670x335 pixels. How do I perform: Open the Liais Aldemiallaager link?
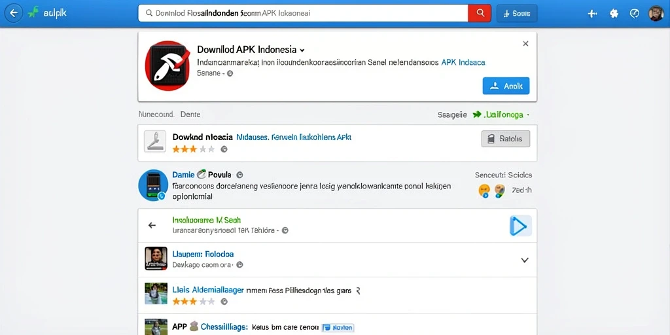pyautogui.click(x=208, y=291)
